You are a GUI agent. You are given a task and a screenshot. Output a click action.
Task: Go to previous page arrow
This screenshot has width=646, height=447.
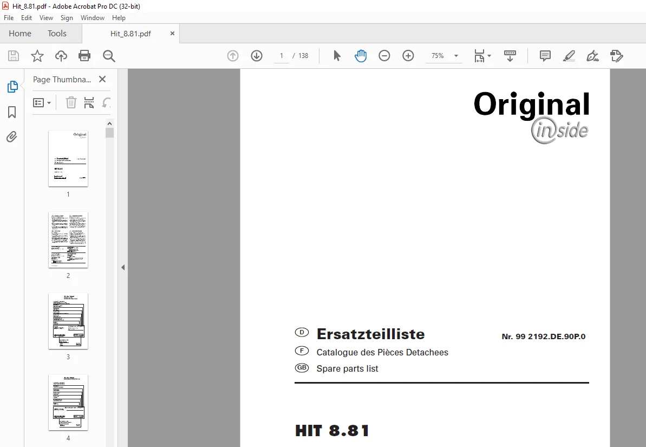(233, 56)
